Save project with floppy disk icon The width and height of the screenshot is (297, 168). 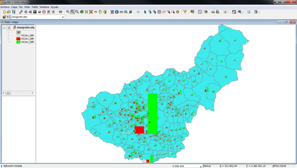(14, 12)
